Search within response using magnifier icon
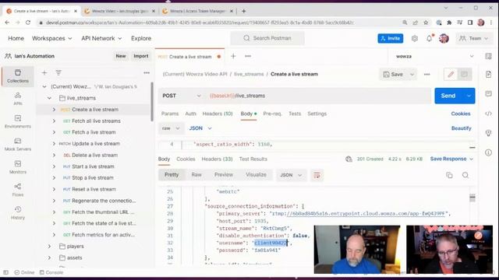 pyautogui.click(x=465, y=175)
